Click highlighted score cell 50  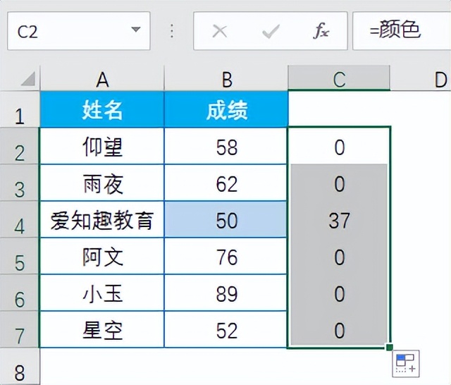point(226,219)
